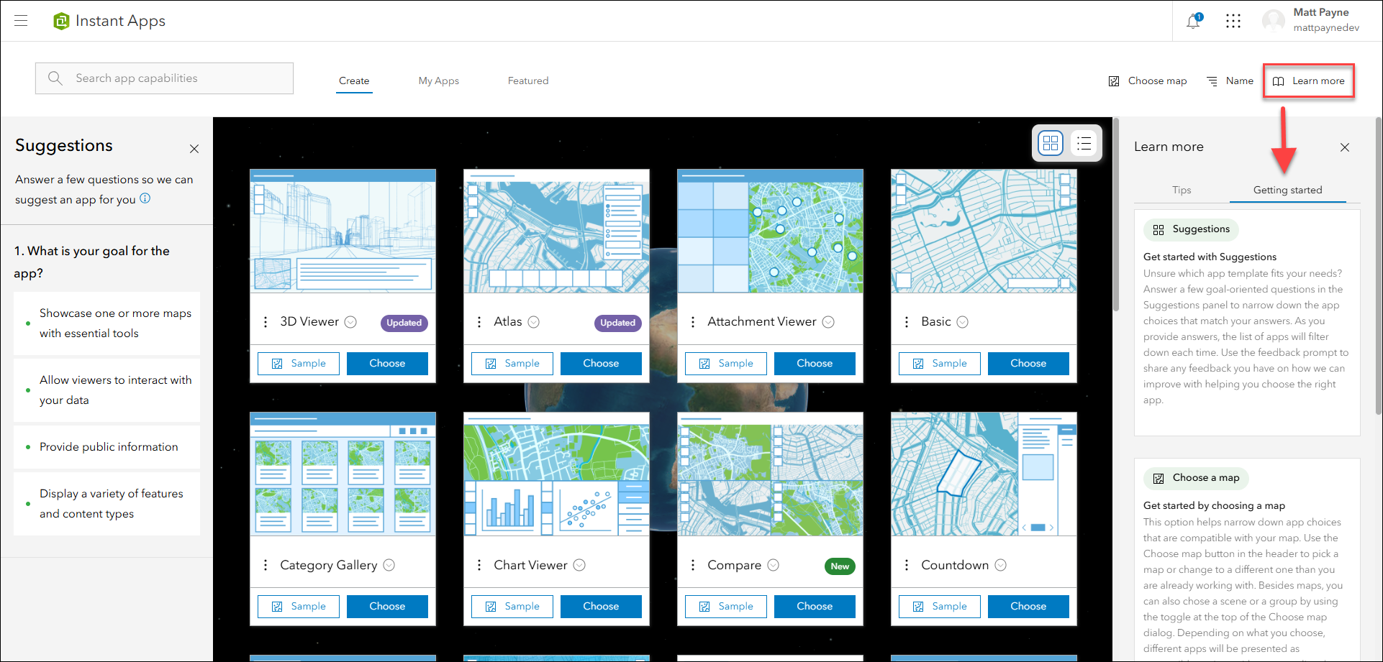1383x662 pixels.
Task: Open Matt Payne's profile avatar
Action: click(1274, 21)
